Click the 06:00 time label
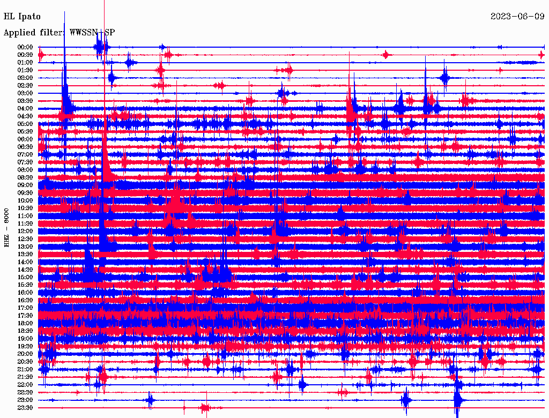549x418 pixels. [25, 139]
